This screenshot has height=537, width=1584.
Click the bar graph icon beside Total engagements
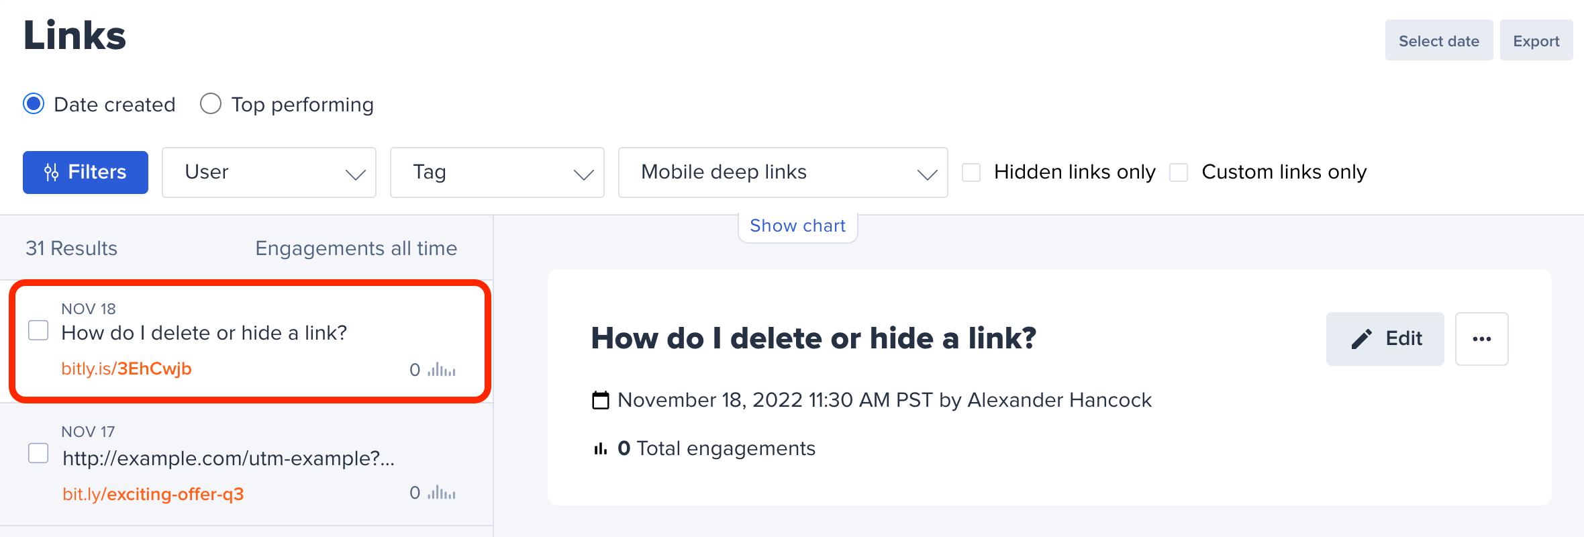(599, 448)
